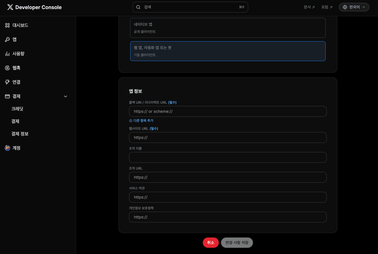The image size is (378, 254).
Task: Go to 결제 정보 sidebar item
Action: coord(20,134)
